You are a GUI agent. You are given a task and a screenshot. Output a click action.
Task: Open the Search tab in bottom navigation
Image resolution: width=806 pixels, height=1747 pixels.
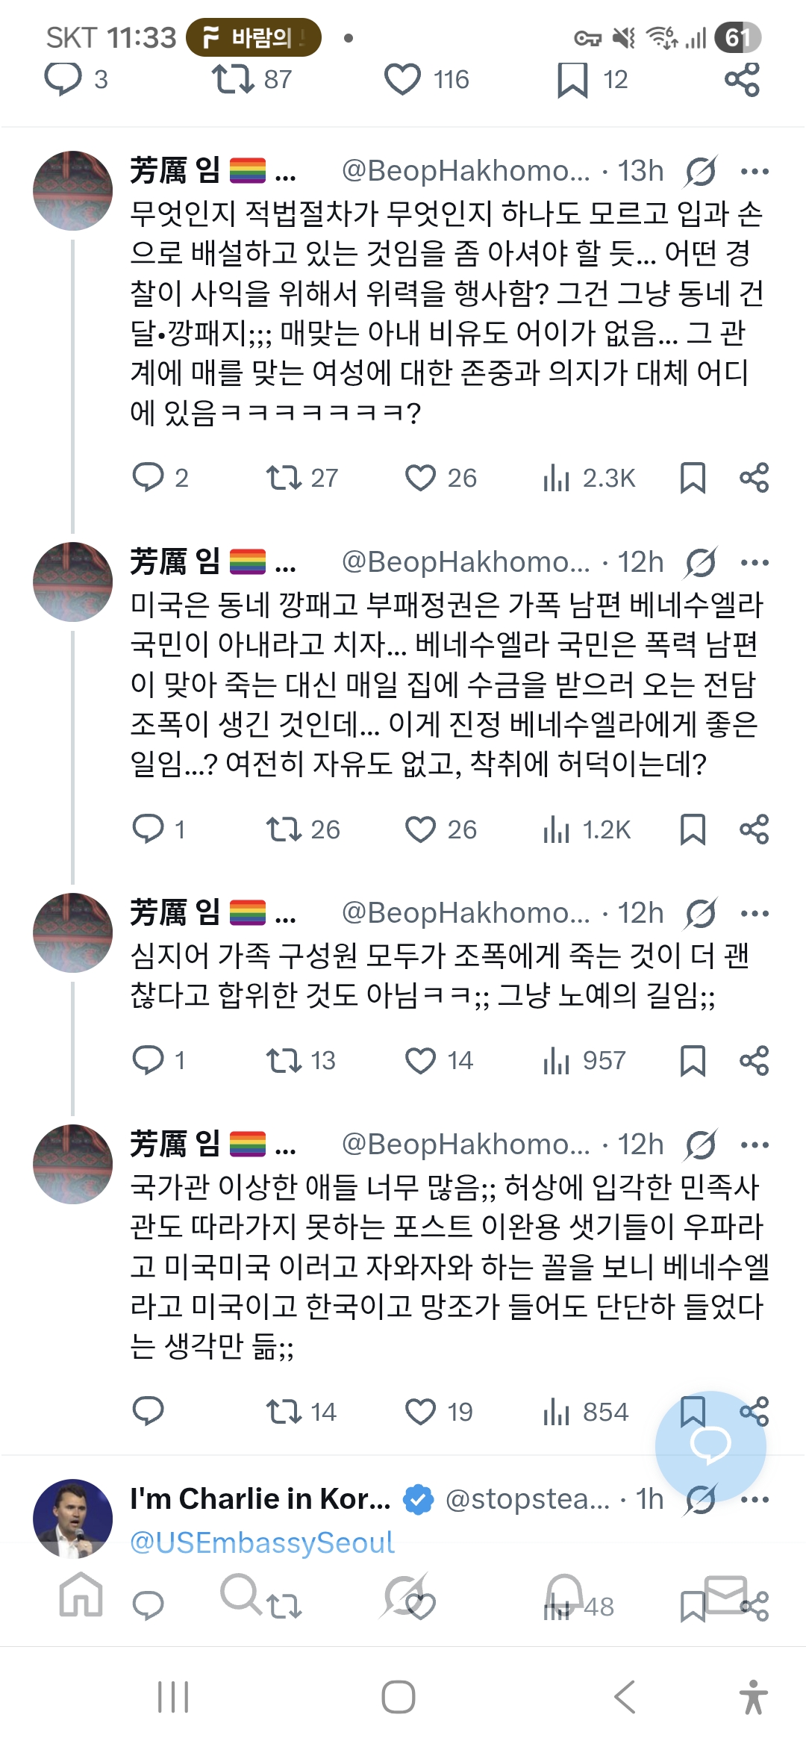coord(240,1592)
